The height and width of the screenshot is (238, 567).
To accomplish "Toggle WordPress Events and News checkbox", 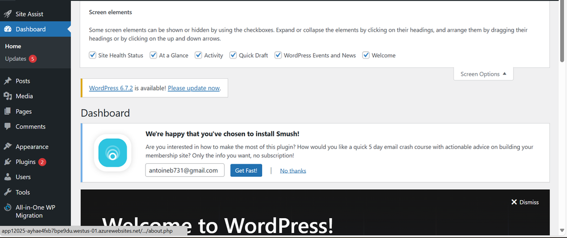I will [x=278, y=56].
